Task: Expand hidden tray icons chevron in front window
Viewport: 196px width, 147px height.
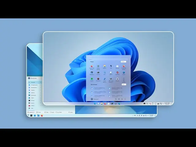Action: click(x=163, y=104)
